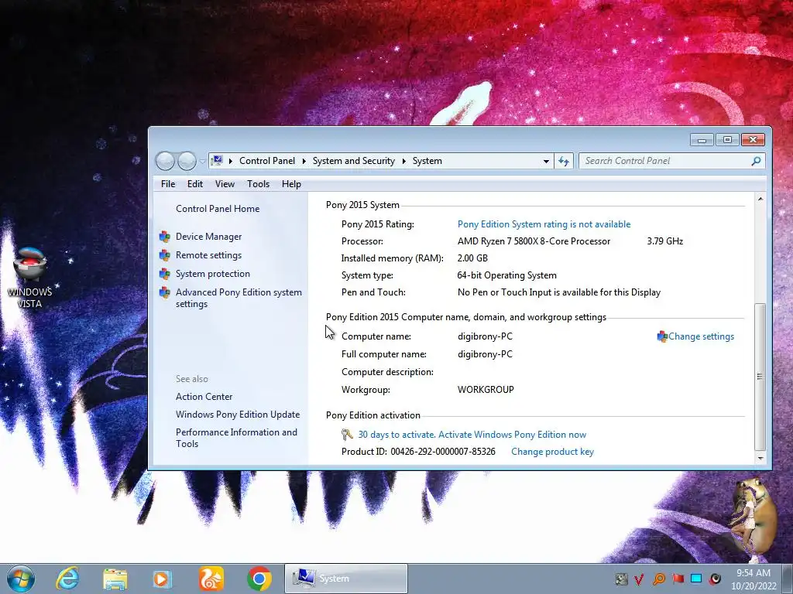The height and width of the screenshot is (594, 793).
Task: Open Control Panel Home
Action: pyautogui.click(x=218, y=209)
